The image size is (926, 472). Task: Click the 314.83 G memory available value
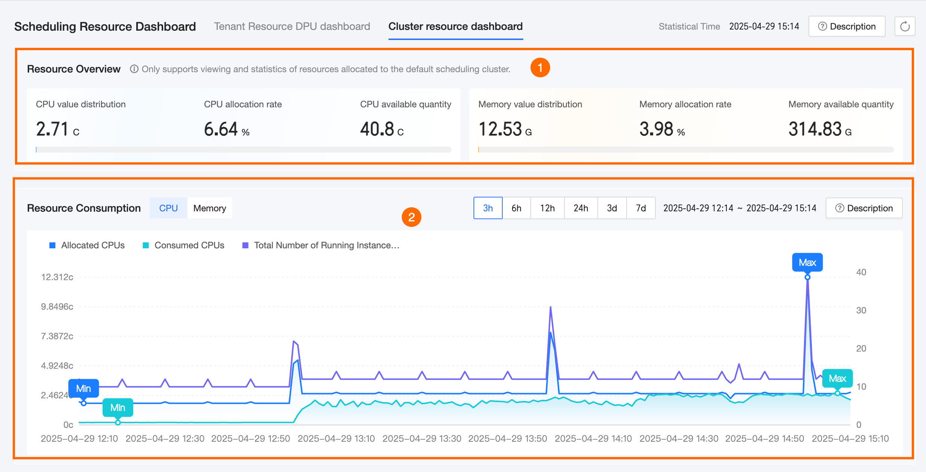[820, 129]
